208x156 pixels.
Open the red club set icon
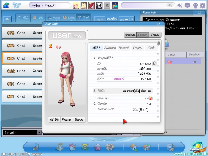pyautogui.click(x=92, y=5)
